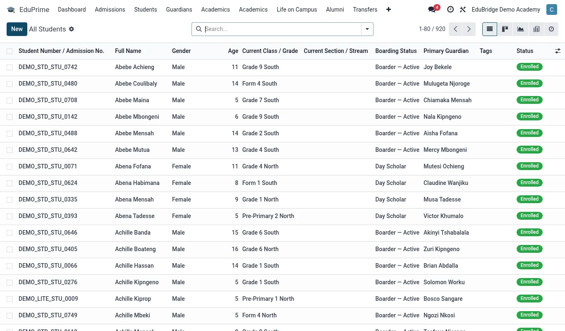
Task: Open record for Achille Boateng
Action: 135,249
